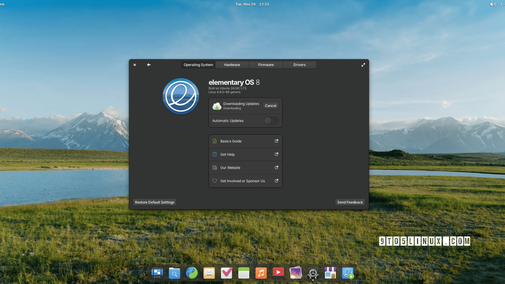The image size is (505, 284).
Task: Click the Our Website page icon
Action: point(215,168)
